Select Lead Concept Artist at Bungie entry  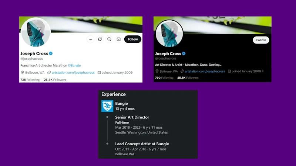(x=142, y=144)
